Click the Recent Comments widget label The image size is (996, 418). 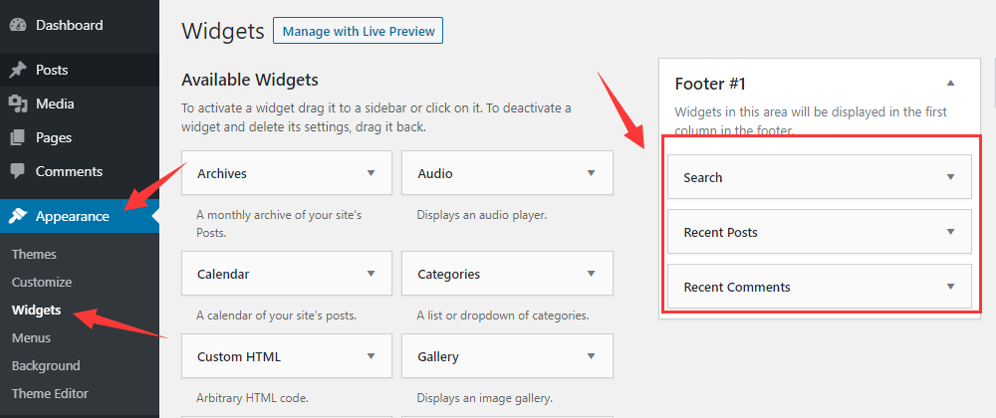tap(737, 287)
